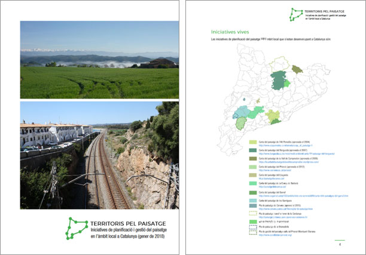This screenshot has width=366, height=255.
Task: Click the olive green region in the map's northeast
Action: 297,70
